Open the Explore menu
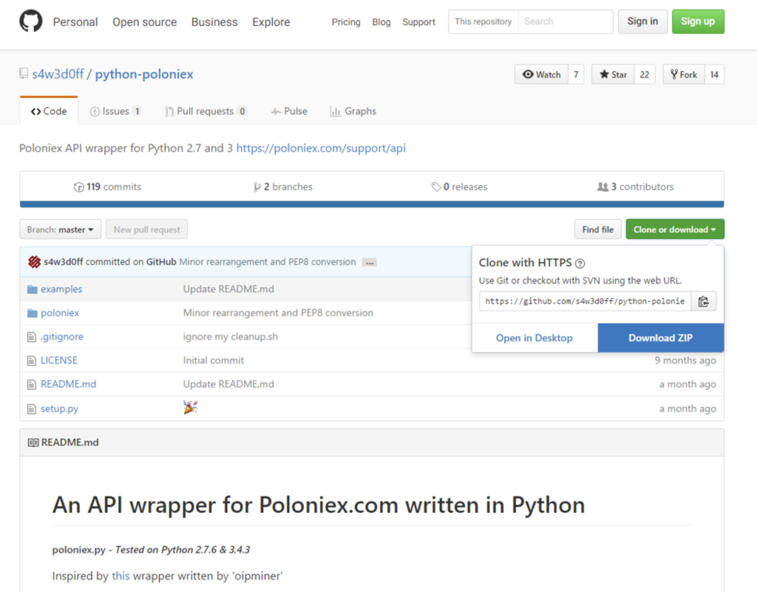 (x=270, y=22)
